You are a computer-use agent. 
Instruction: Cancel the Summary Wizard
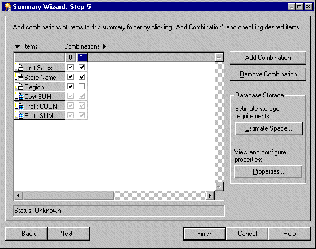pos(247,234)
